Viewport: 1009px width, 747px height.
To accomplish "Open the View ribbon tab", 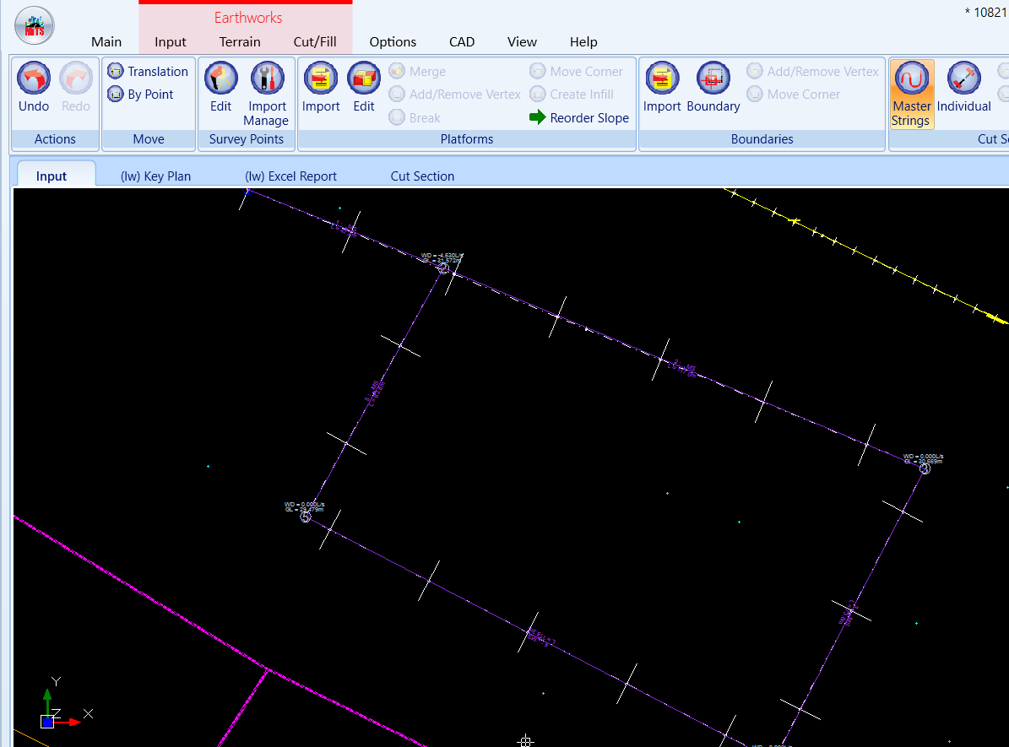I will click(521, 42).
